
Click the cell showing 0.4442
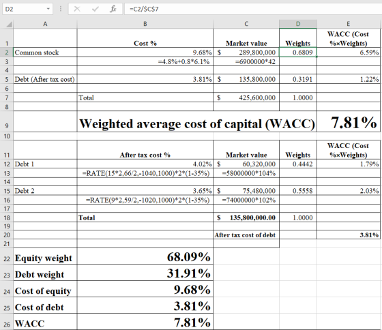tap(298, 164)
